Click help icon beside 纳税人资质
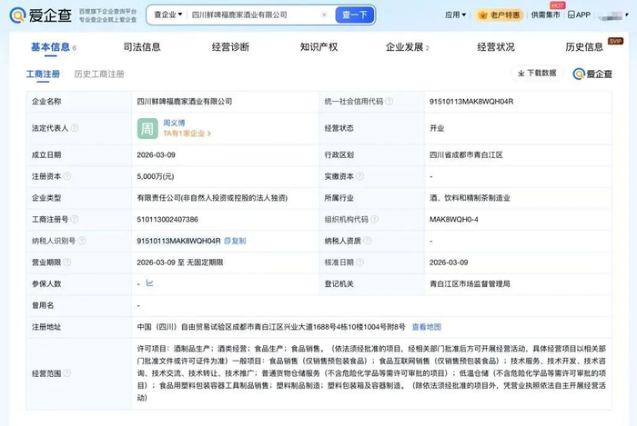 [x=367, y=241]
